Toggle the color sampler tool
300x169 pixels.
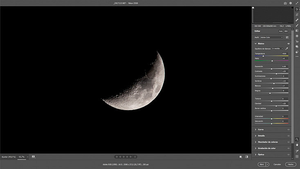[x=297, y=151]
